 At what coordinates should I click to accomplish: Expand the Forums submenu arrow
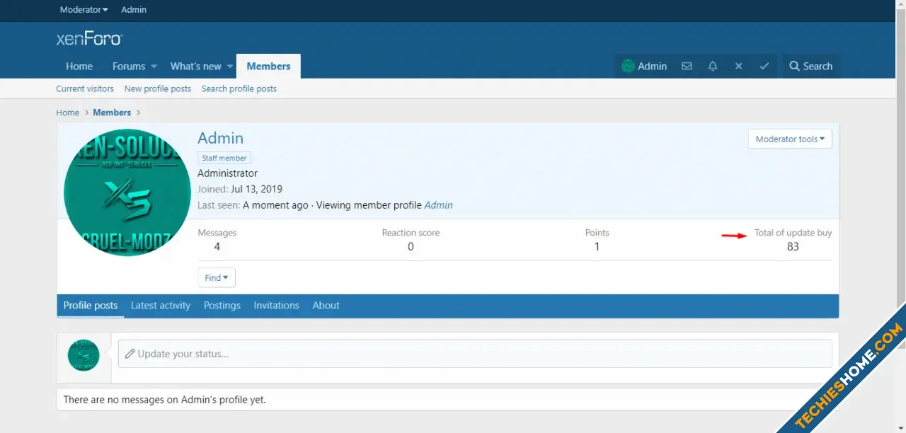tap(154, 67)
